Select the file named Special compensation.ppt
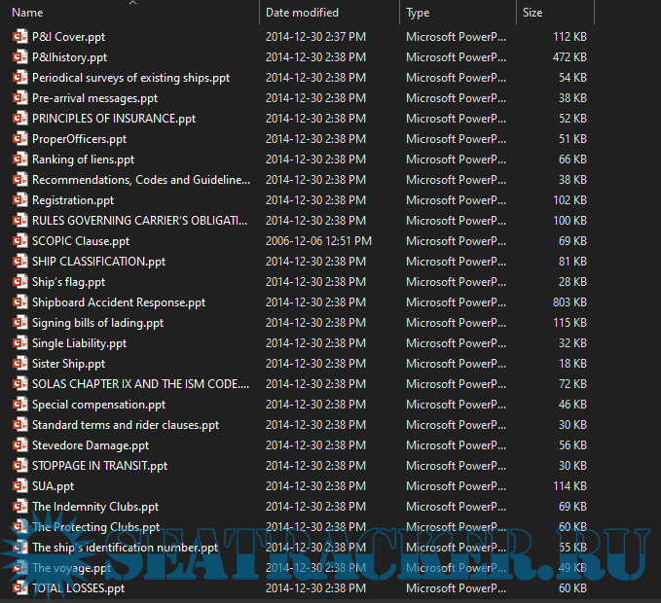Screen dimensions: 661x603 coord(98,405)
